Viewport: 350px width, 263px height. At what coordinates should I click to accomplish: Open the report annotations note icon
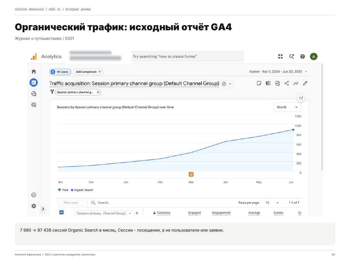point(259,83)
